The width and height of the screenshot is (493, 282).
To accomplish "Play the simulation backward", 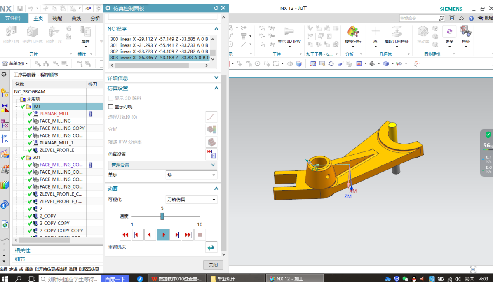I will click(150, 235).
